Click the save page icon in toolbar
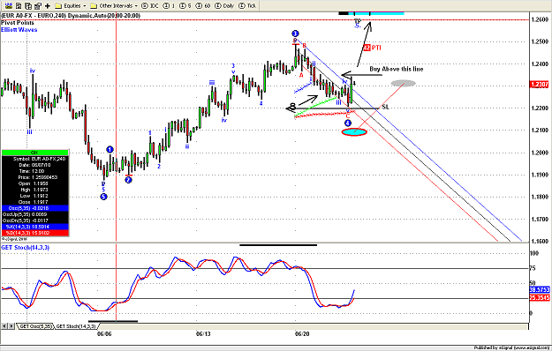The width and height of the screenshot is (552, 351). click(x=19, y=5)
